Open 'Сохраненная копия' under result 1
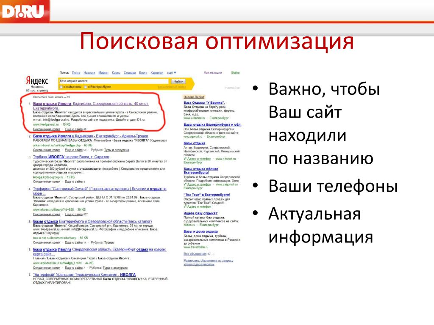Screen dimensions: 434x325 point(47,129)
